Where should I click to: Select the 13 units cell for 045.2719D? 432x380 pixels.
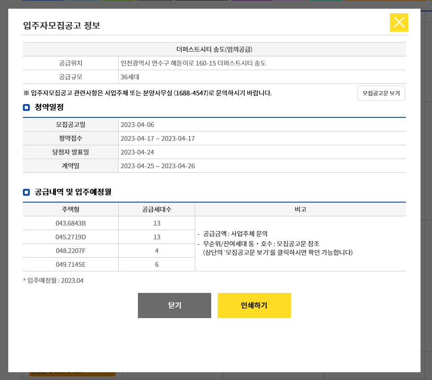pyautogui.click(x=157, y=237)
